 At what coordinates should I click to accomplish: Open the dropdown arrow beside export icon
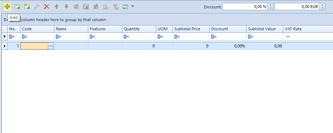click(132, 6)
